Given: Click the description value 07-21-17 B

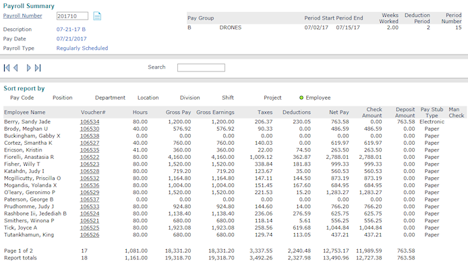Looking at the screenshot, I should pyautogui.click(x=71, y=30).
